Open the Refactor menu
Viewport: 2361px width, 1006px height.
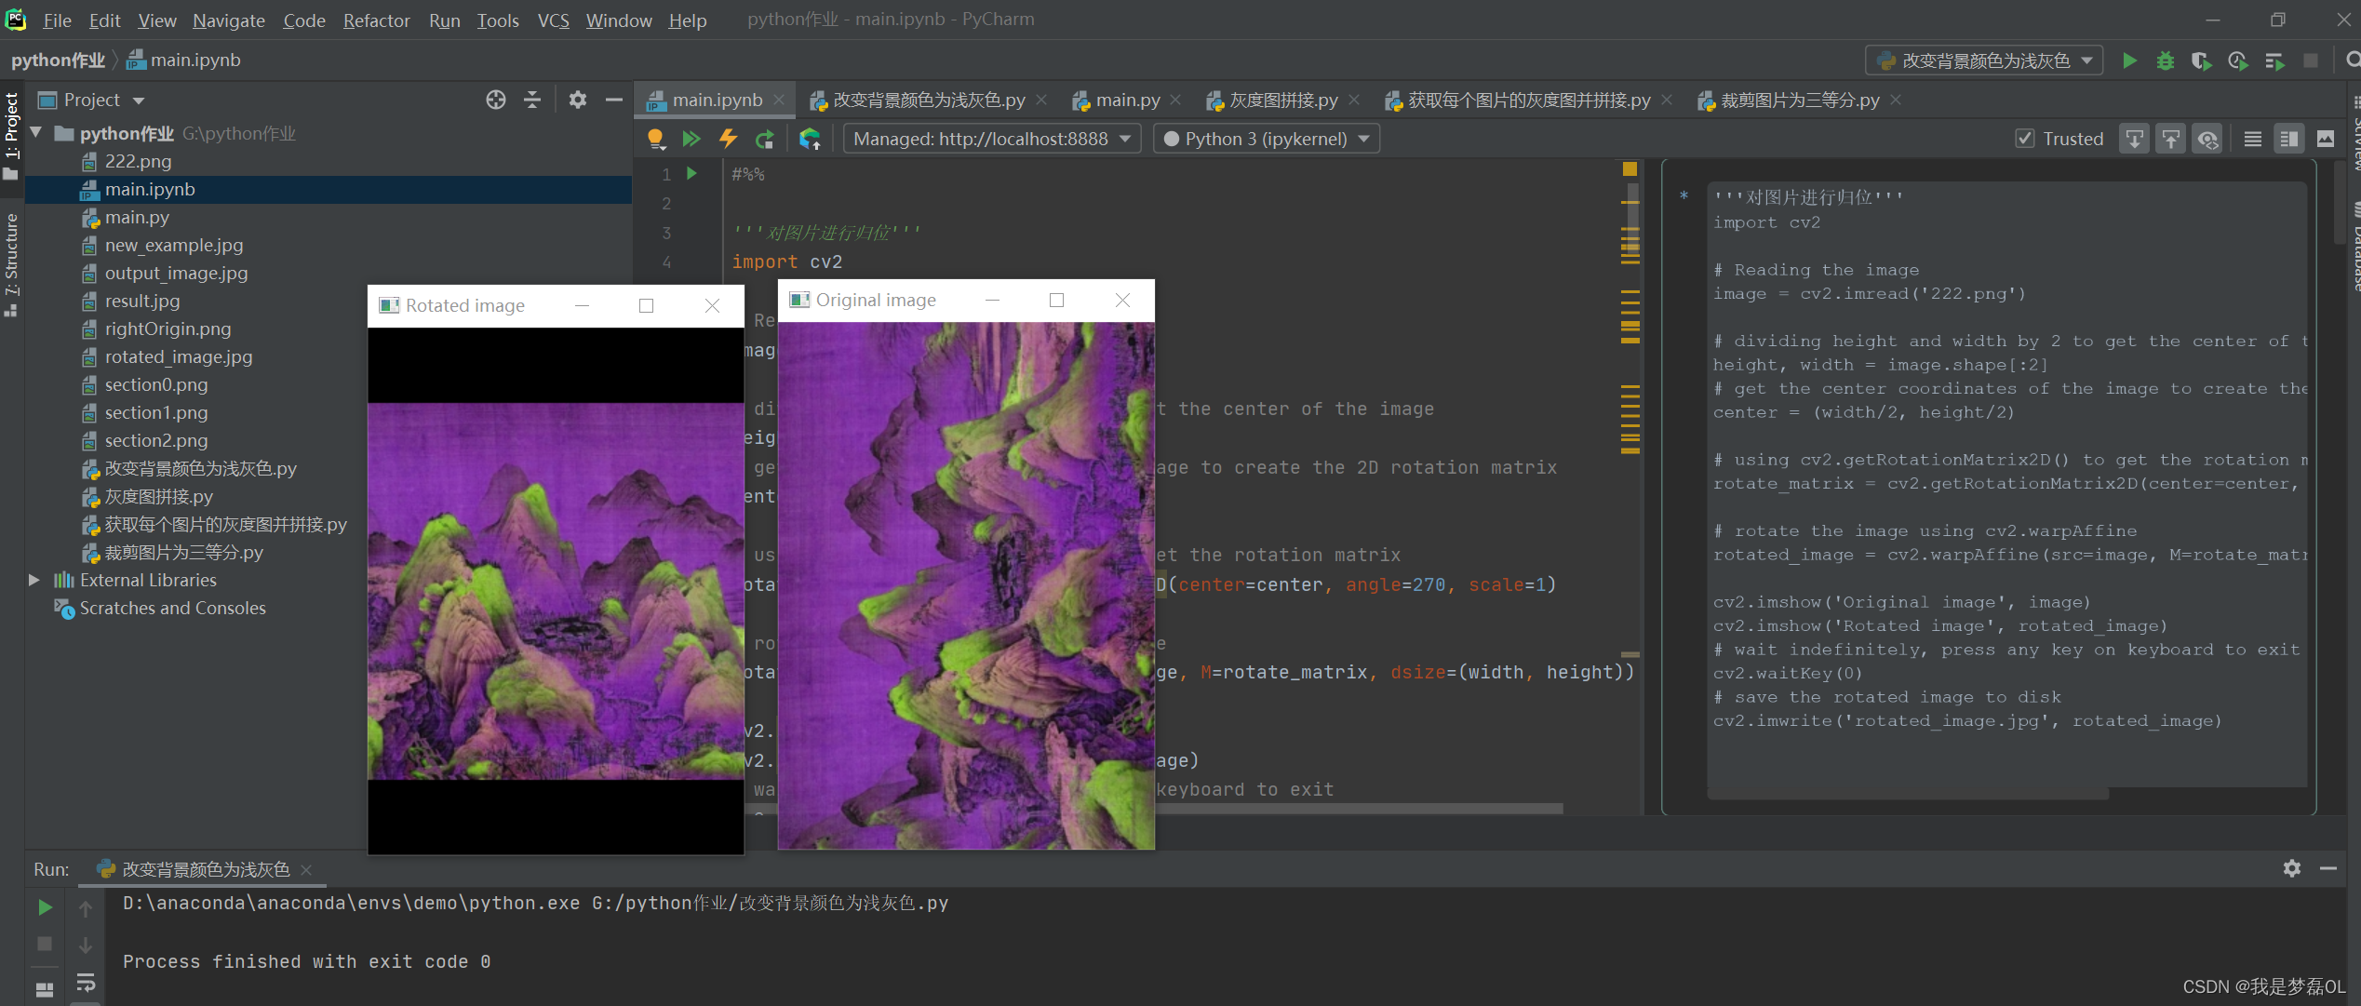[376, 20]
